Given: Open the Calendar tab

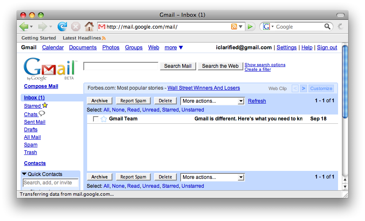Looking at the screenshot, I should (53, 48).
